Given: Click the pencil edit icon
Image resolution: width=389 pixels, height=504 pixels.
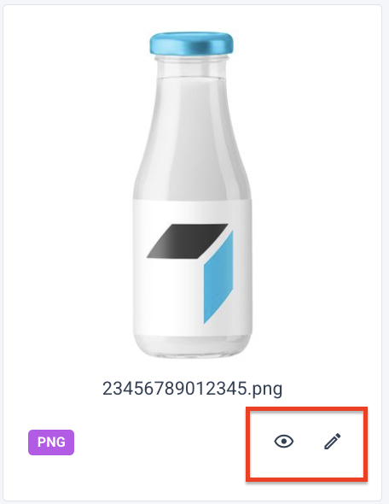Looking at the screenshot, I should click(x=332, y=442).
